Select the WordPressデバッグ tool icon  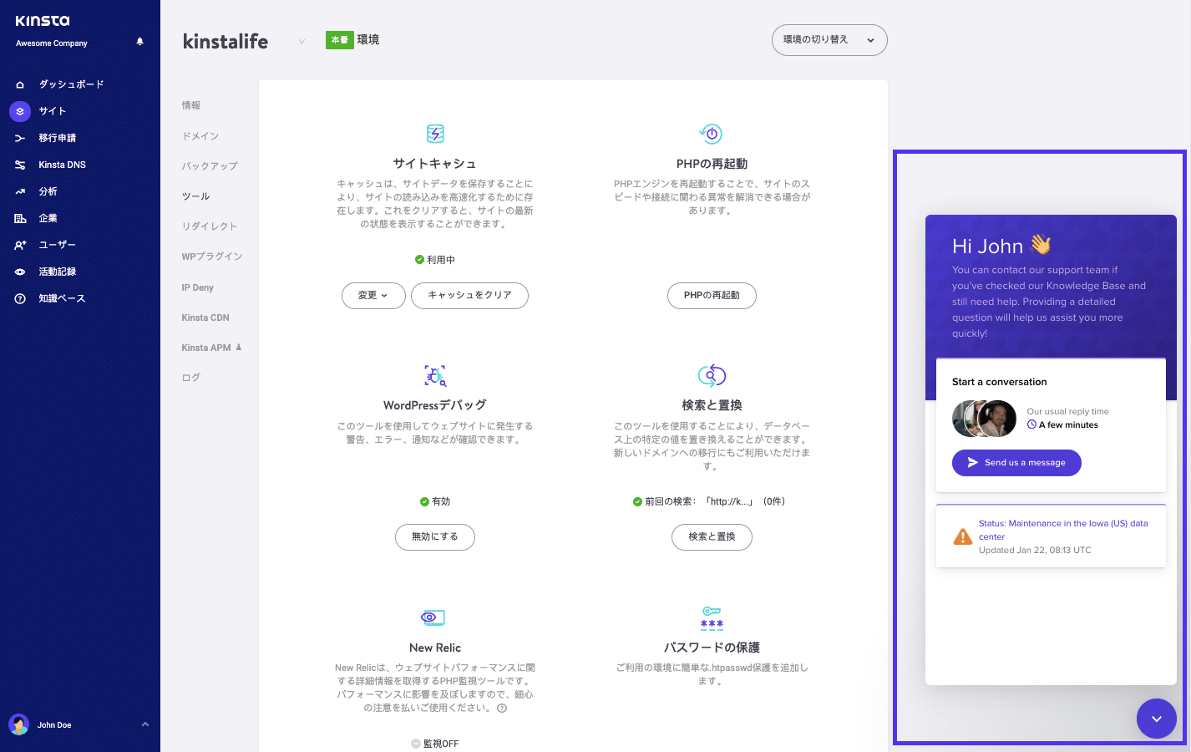(434, 375)
